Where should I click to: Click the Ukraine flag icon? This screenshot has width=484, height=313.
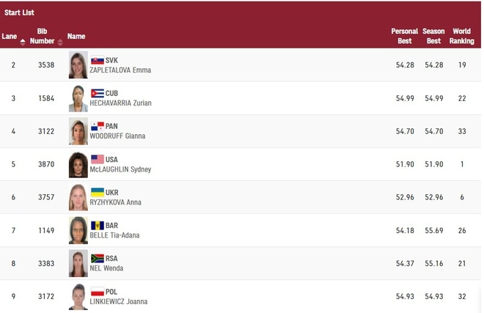97,192
